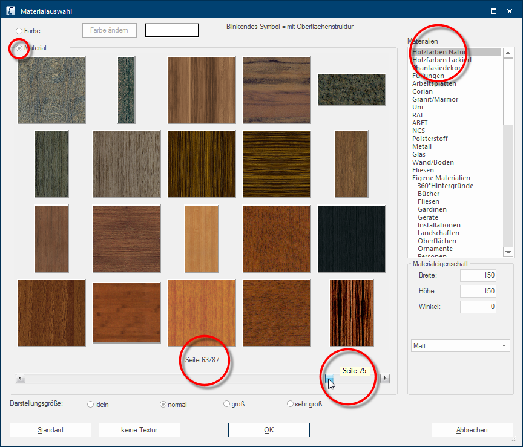Click the page scrollbar right arrow
Image resolution: width=523 pixels, height=447 pixels.
tap(385, 379)
